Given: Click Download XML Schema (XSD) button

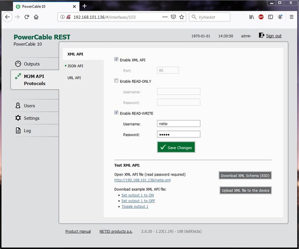Looking at the screenshot, I should 245,176.
